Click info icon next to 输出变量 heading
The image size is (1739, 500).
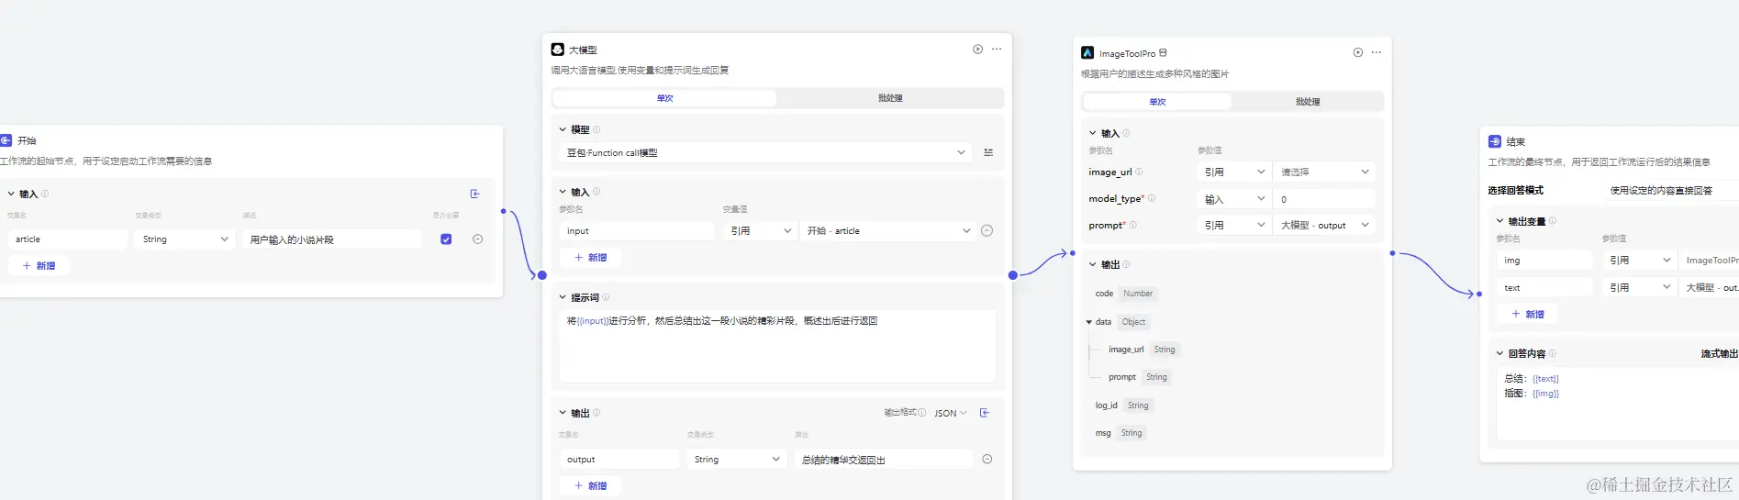[1553, 221]
